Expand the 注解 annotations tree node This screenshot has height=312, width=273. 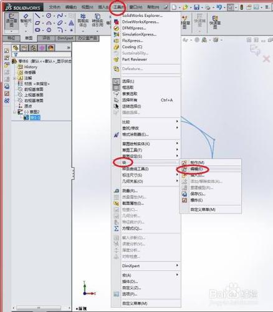(14, 78)
